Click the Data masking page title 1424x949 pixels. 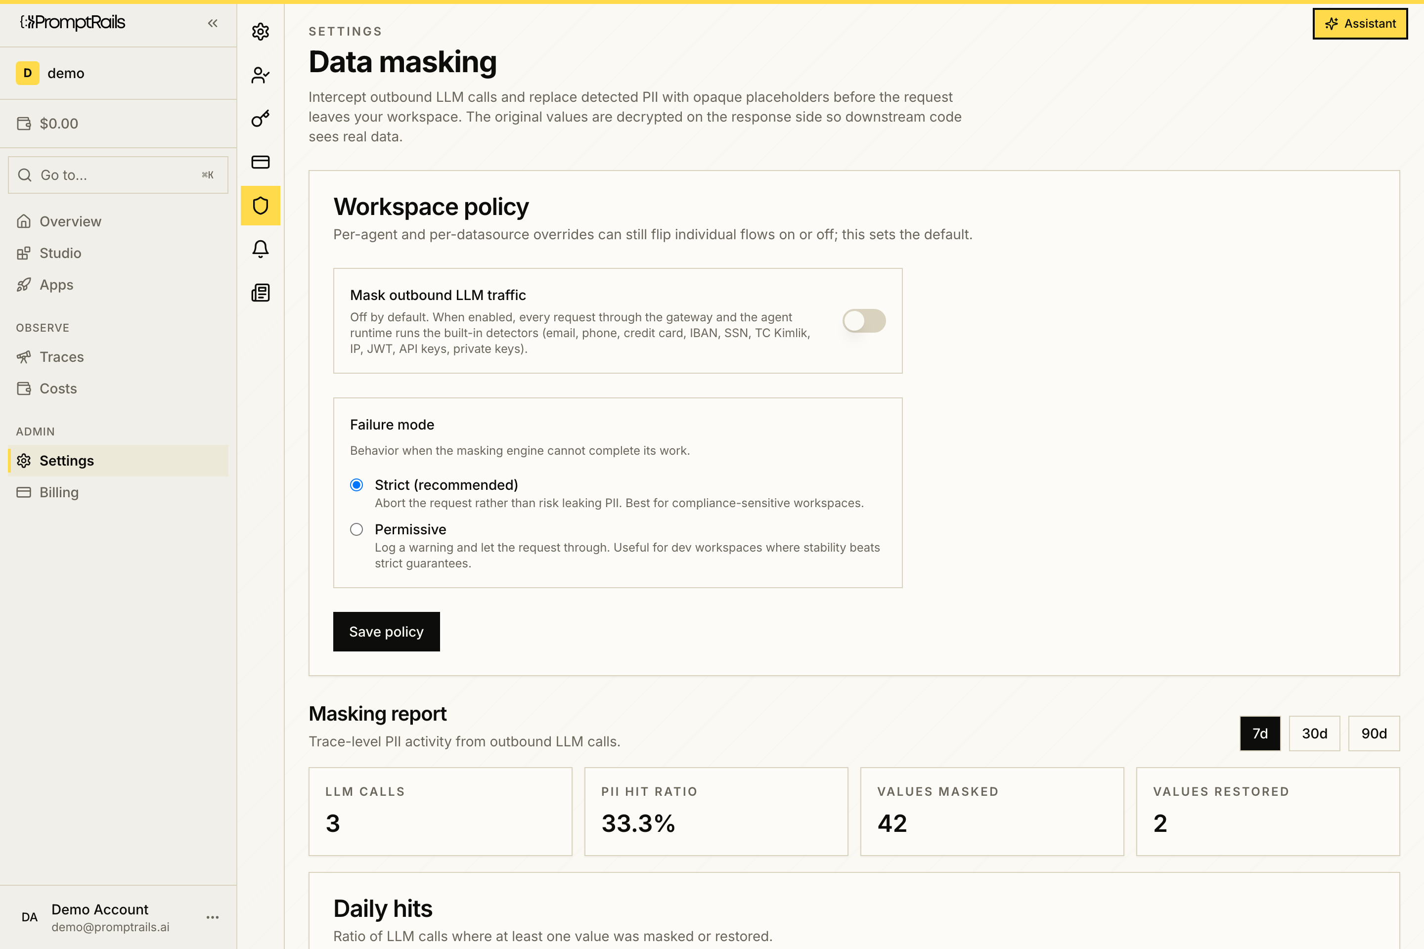click(x=402, y=62)
